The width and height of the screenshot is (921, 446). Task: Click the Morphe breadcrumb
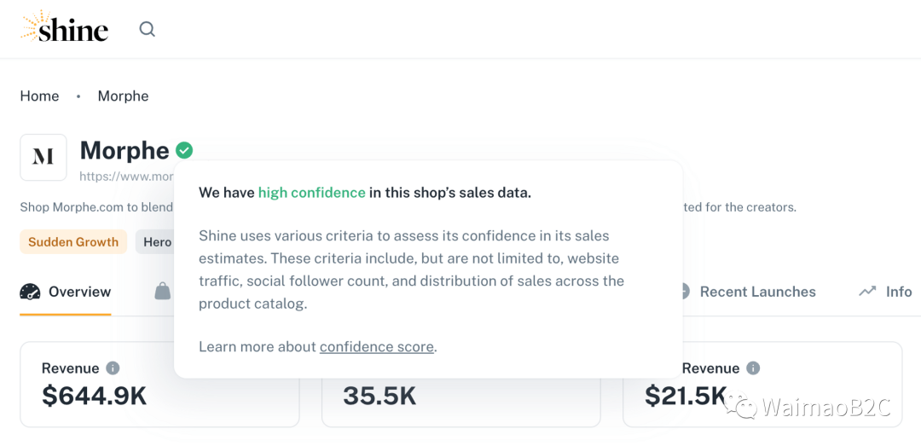pos(124,96)
